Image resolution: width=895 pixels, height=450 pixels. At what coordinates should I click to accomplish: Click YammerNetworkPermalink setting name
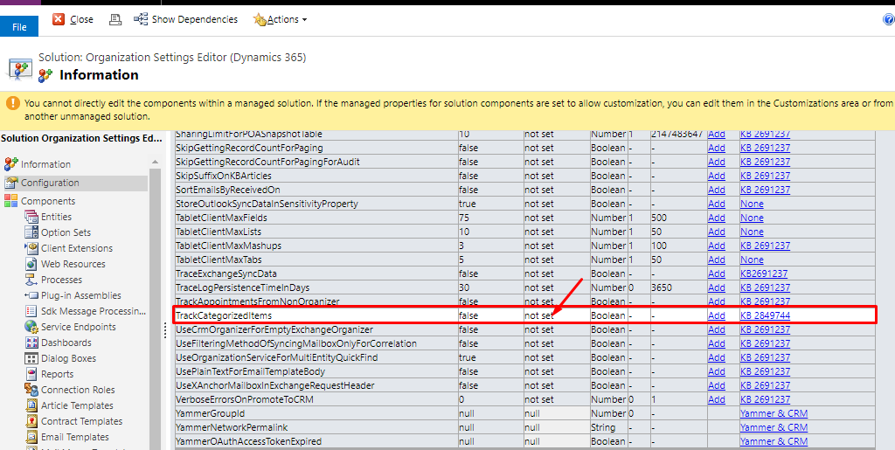[232, 428]
